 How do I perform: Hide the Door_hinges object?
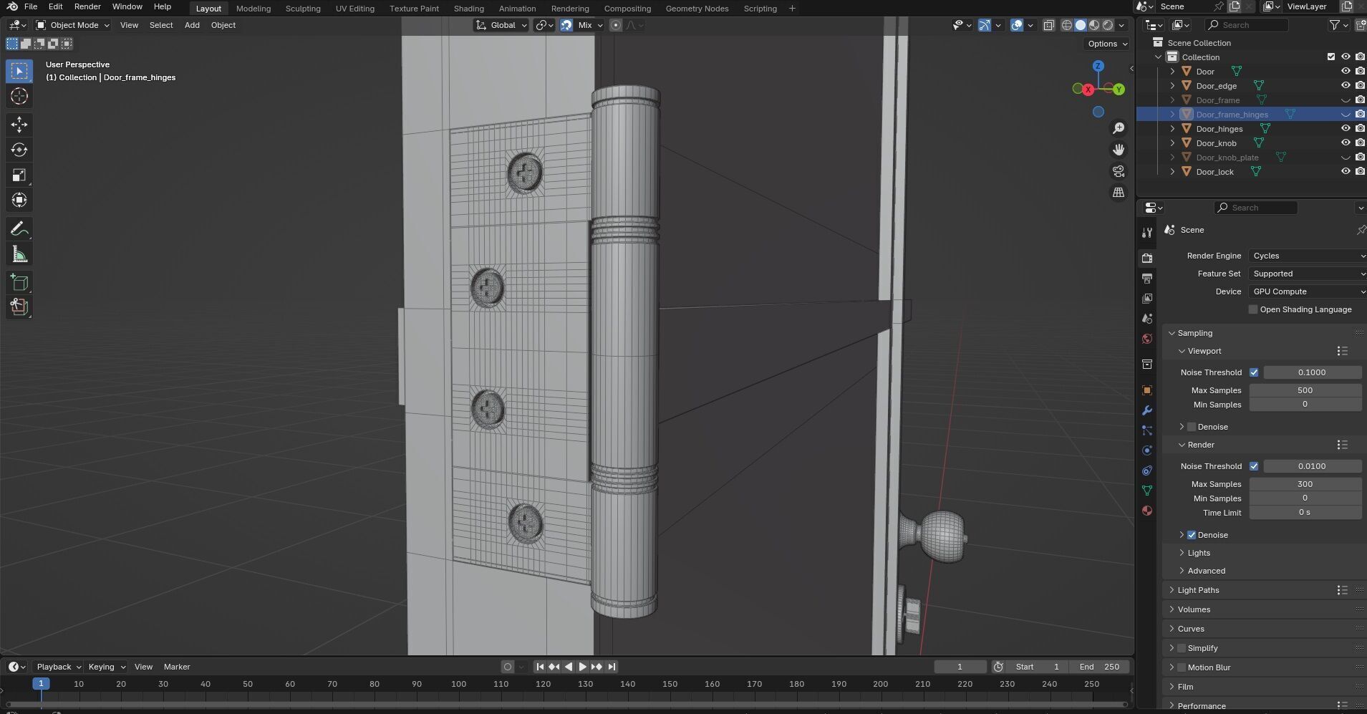pos(1346,128)
